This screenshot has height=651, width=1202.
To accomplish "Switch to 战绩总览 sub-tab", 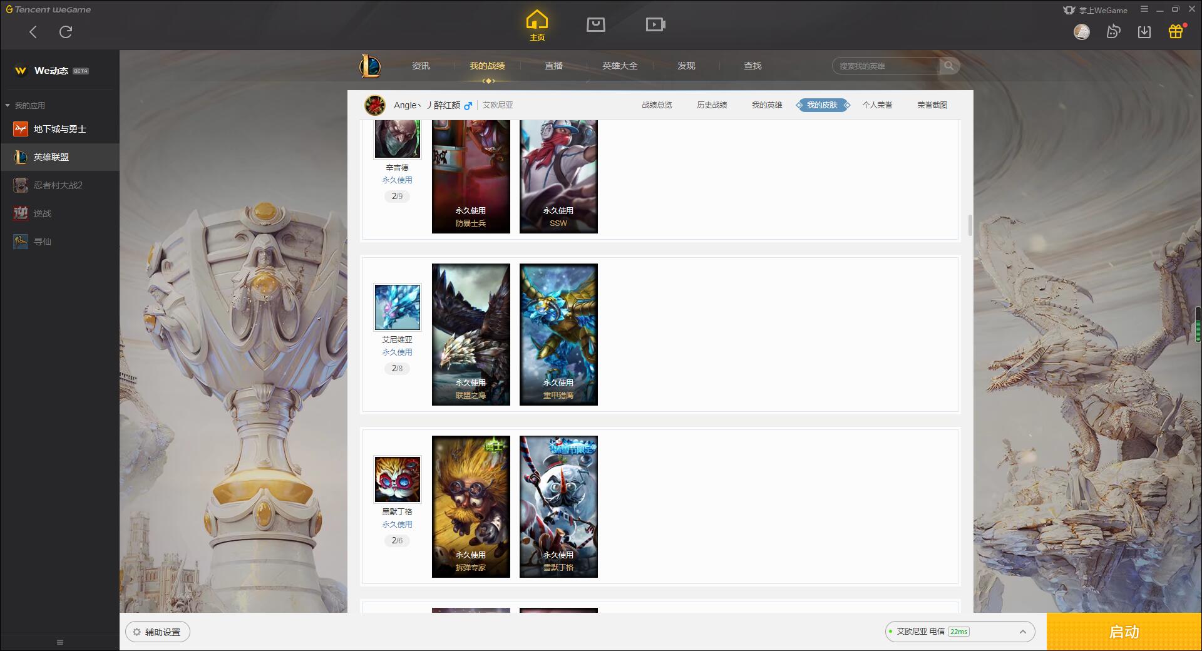I will [657, 105].
